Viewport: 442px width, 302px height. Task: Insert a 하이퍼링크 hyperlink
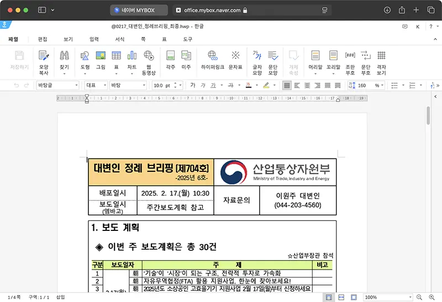(213, 60)
